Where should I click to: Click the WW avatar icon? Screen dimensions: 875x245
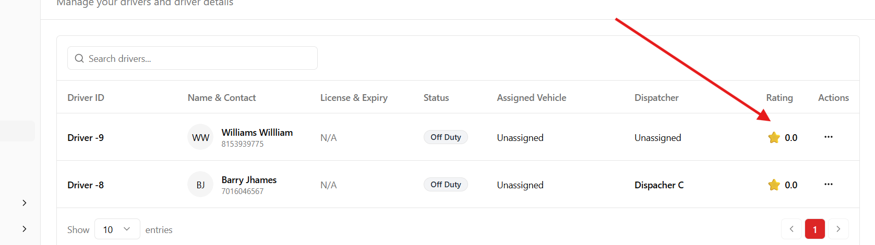click(200, 137)
